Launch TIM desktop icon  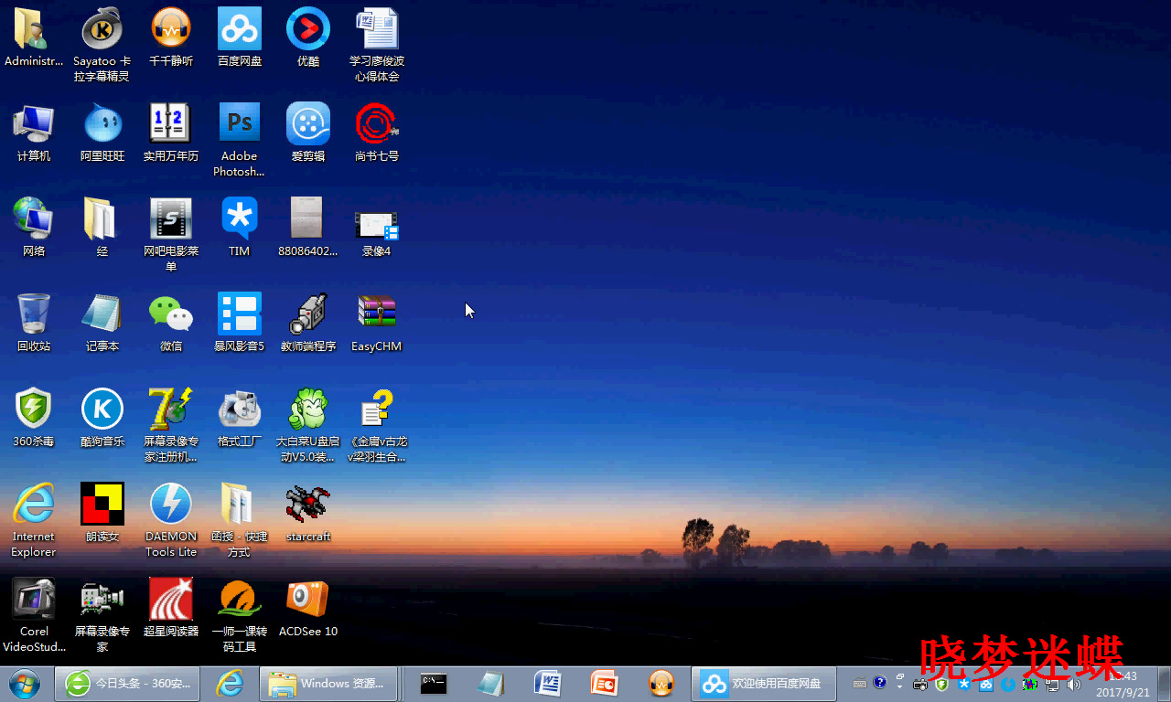tap(240, 228)
